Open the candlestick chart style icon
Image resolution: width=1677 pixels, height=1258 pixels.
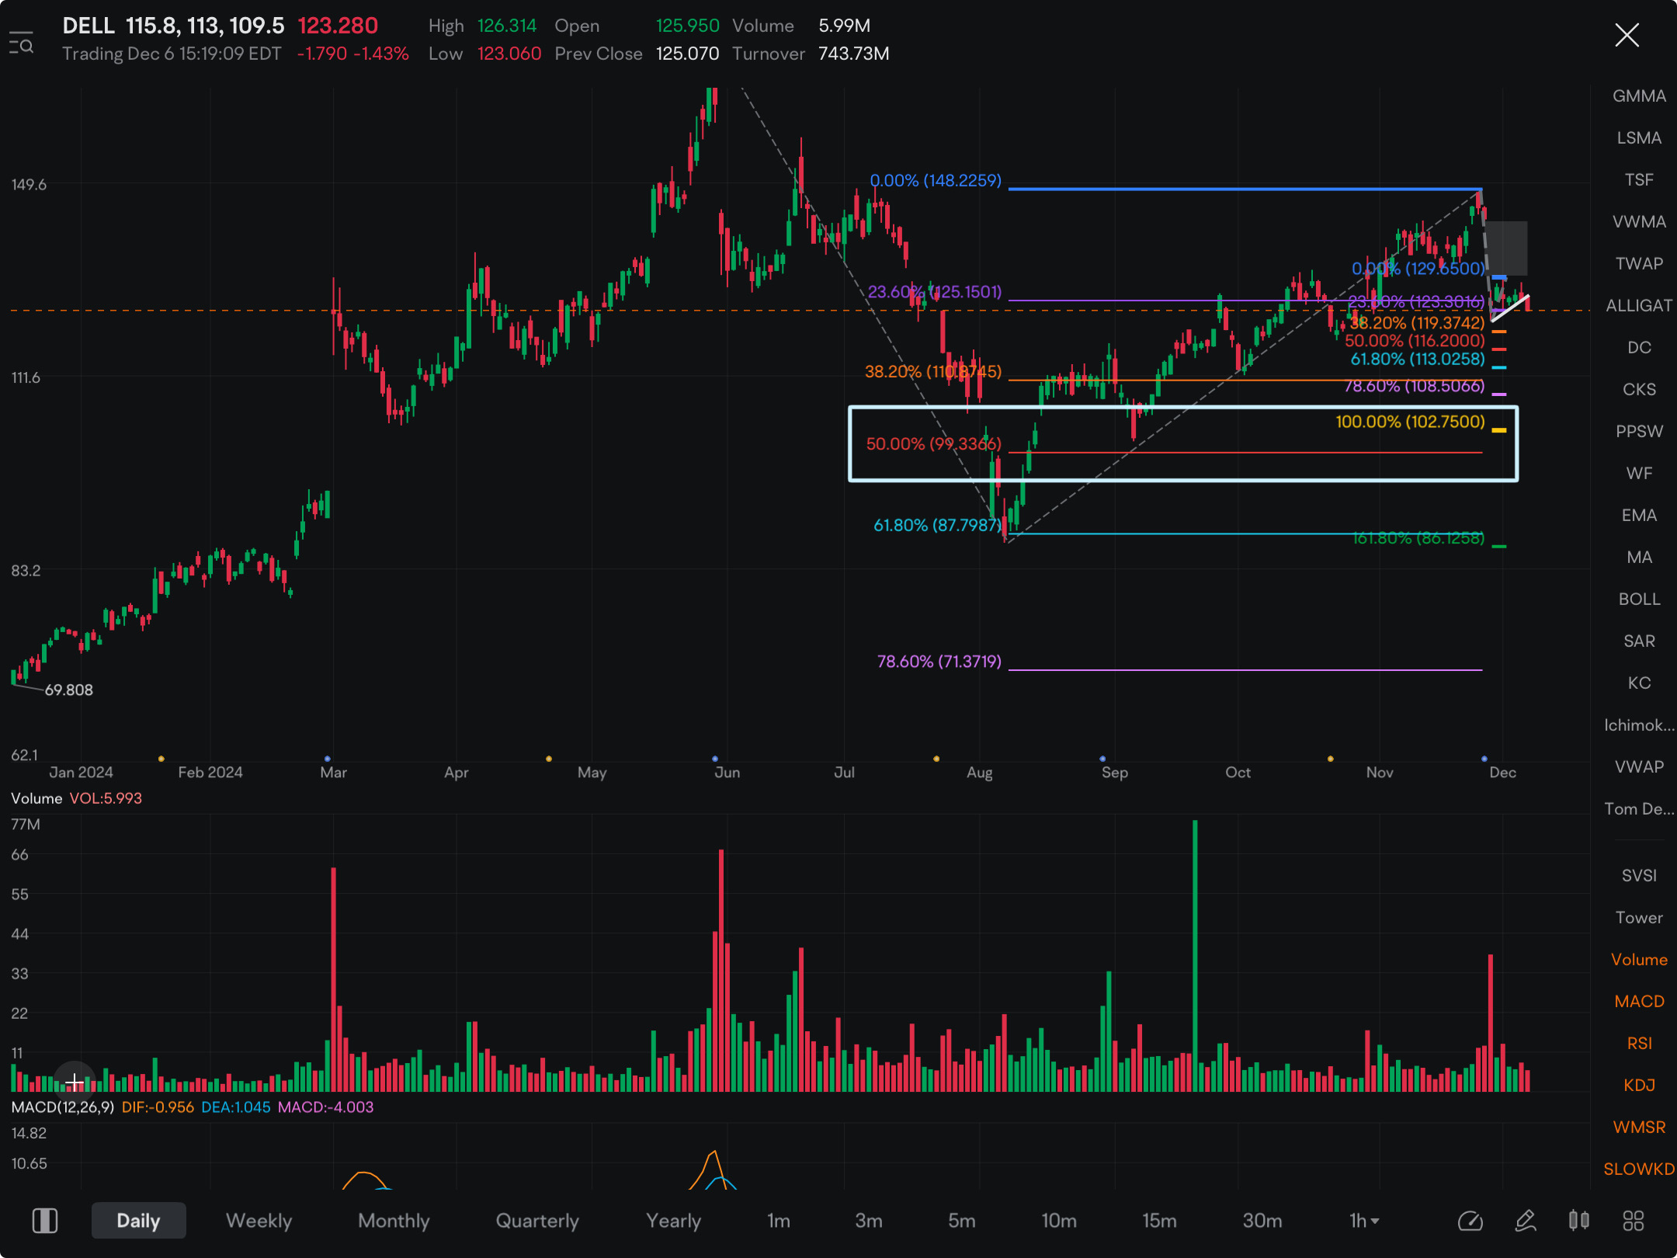(x=1578, y=1221)
